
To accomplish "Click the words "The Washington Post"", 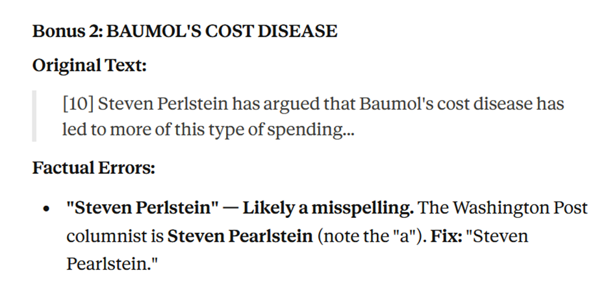I will [503, 208].
